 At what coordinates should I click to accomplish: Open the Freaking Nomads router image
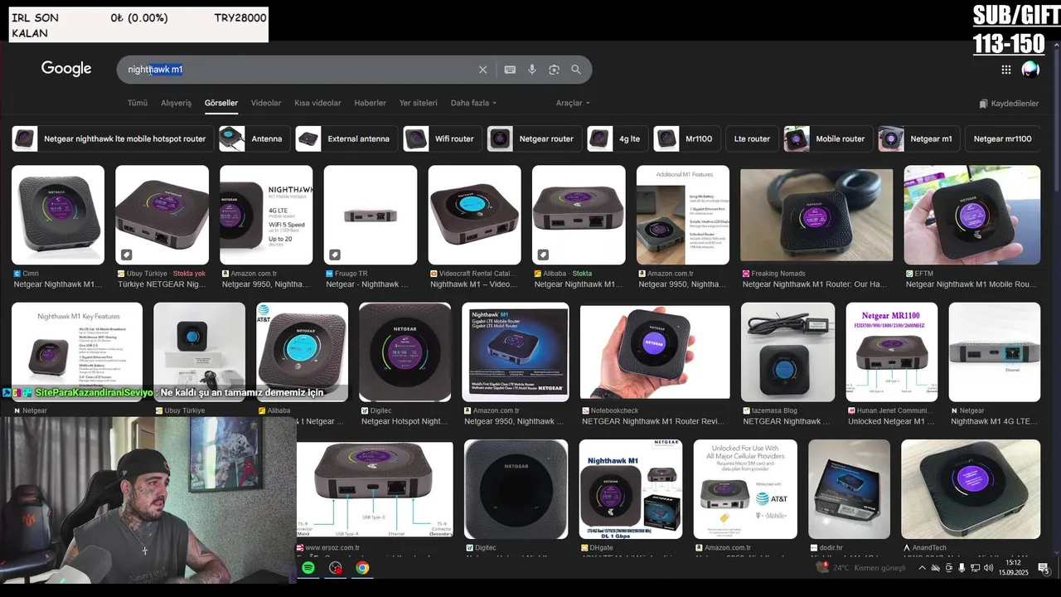click(816, 215)
